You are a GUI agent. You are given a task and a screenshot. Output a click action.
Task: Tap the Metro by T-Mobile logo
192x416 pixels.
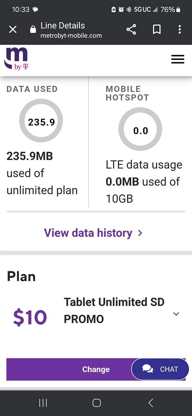pos(16,59)
